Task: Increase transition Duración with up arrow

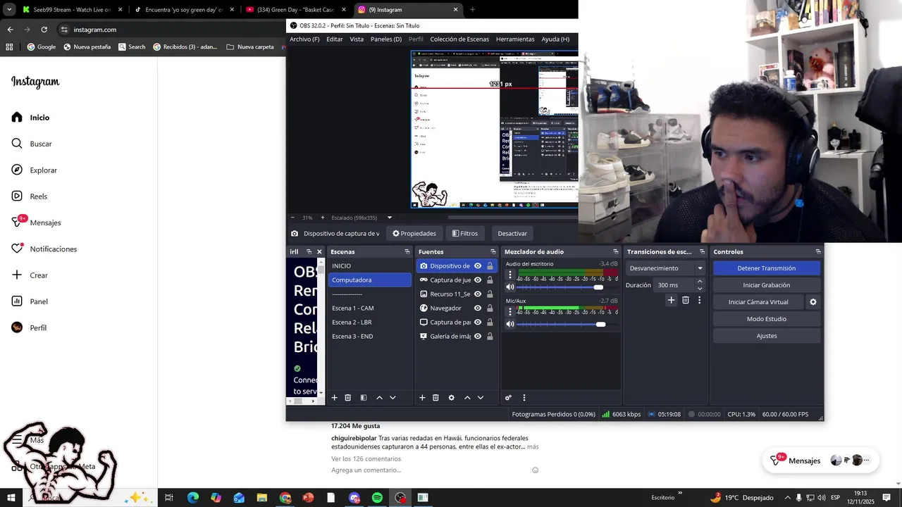Action: [x=700, y=282]
